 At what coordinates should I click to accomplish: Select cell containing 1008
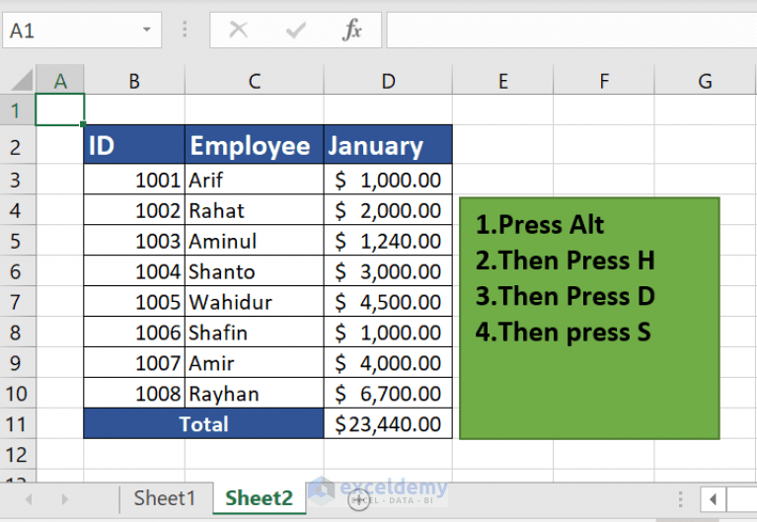click(x=134, y=393)
